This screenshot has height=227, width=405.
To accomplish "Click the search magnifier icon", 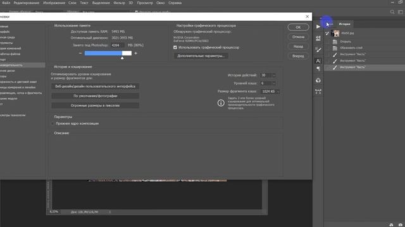I will (x=392, y=12).
